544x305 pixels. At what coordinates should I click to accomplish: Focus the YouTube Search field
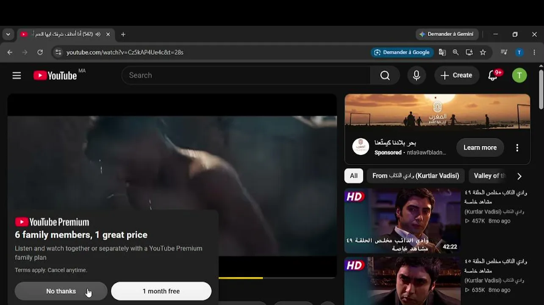coord(246,75)
